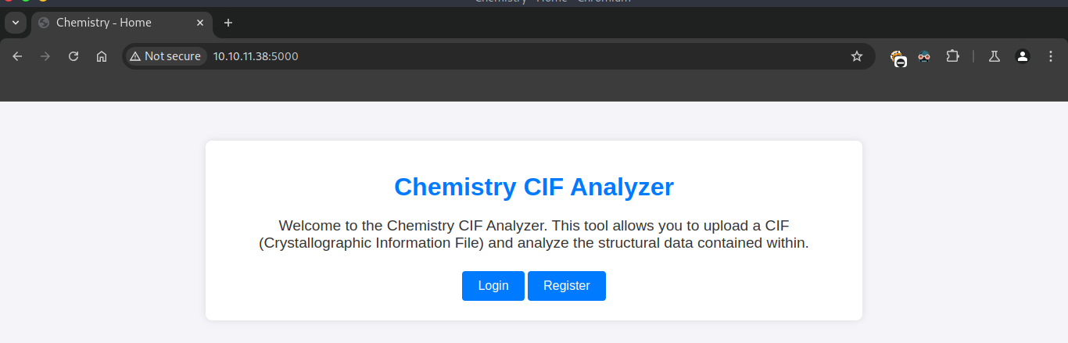Open the browser home page icon
Image resolution: width=1068 pixels, height=343 pixels.
102,56
